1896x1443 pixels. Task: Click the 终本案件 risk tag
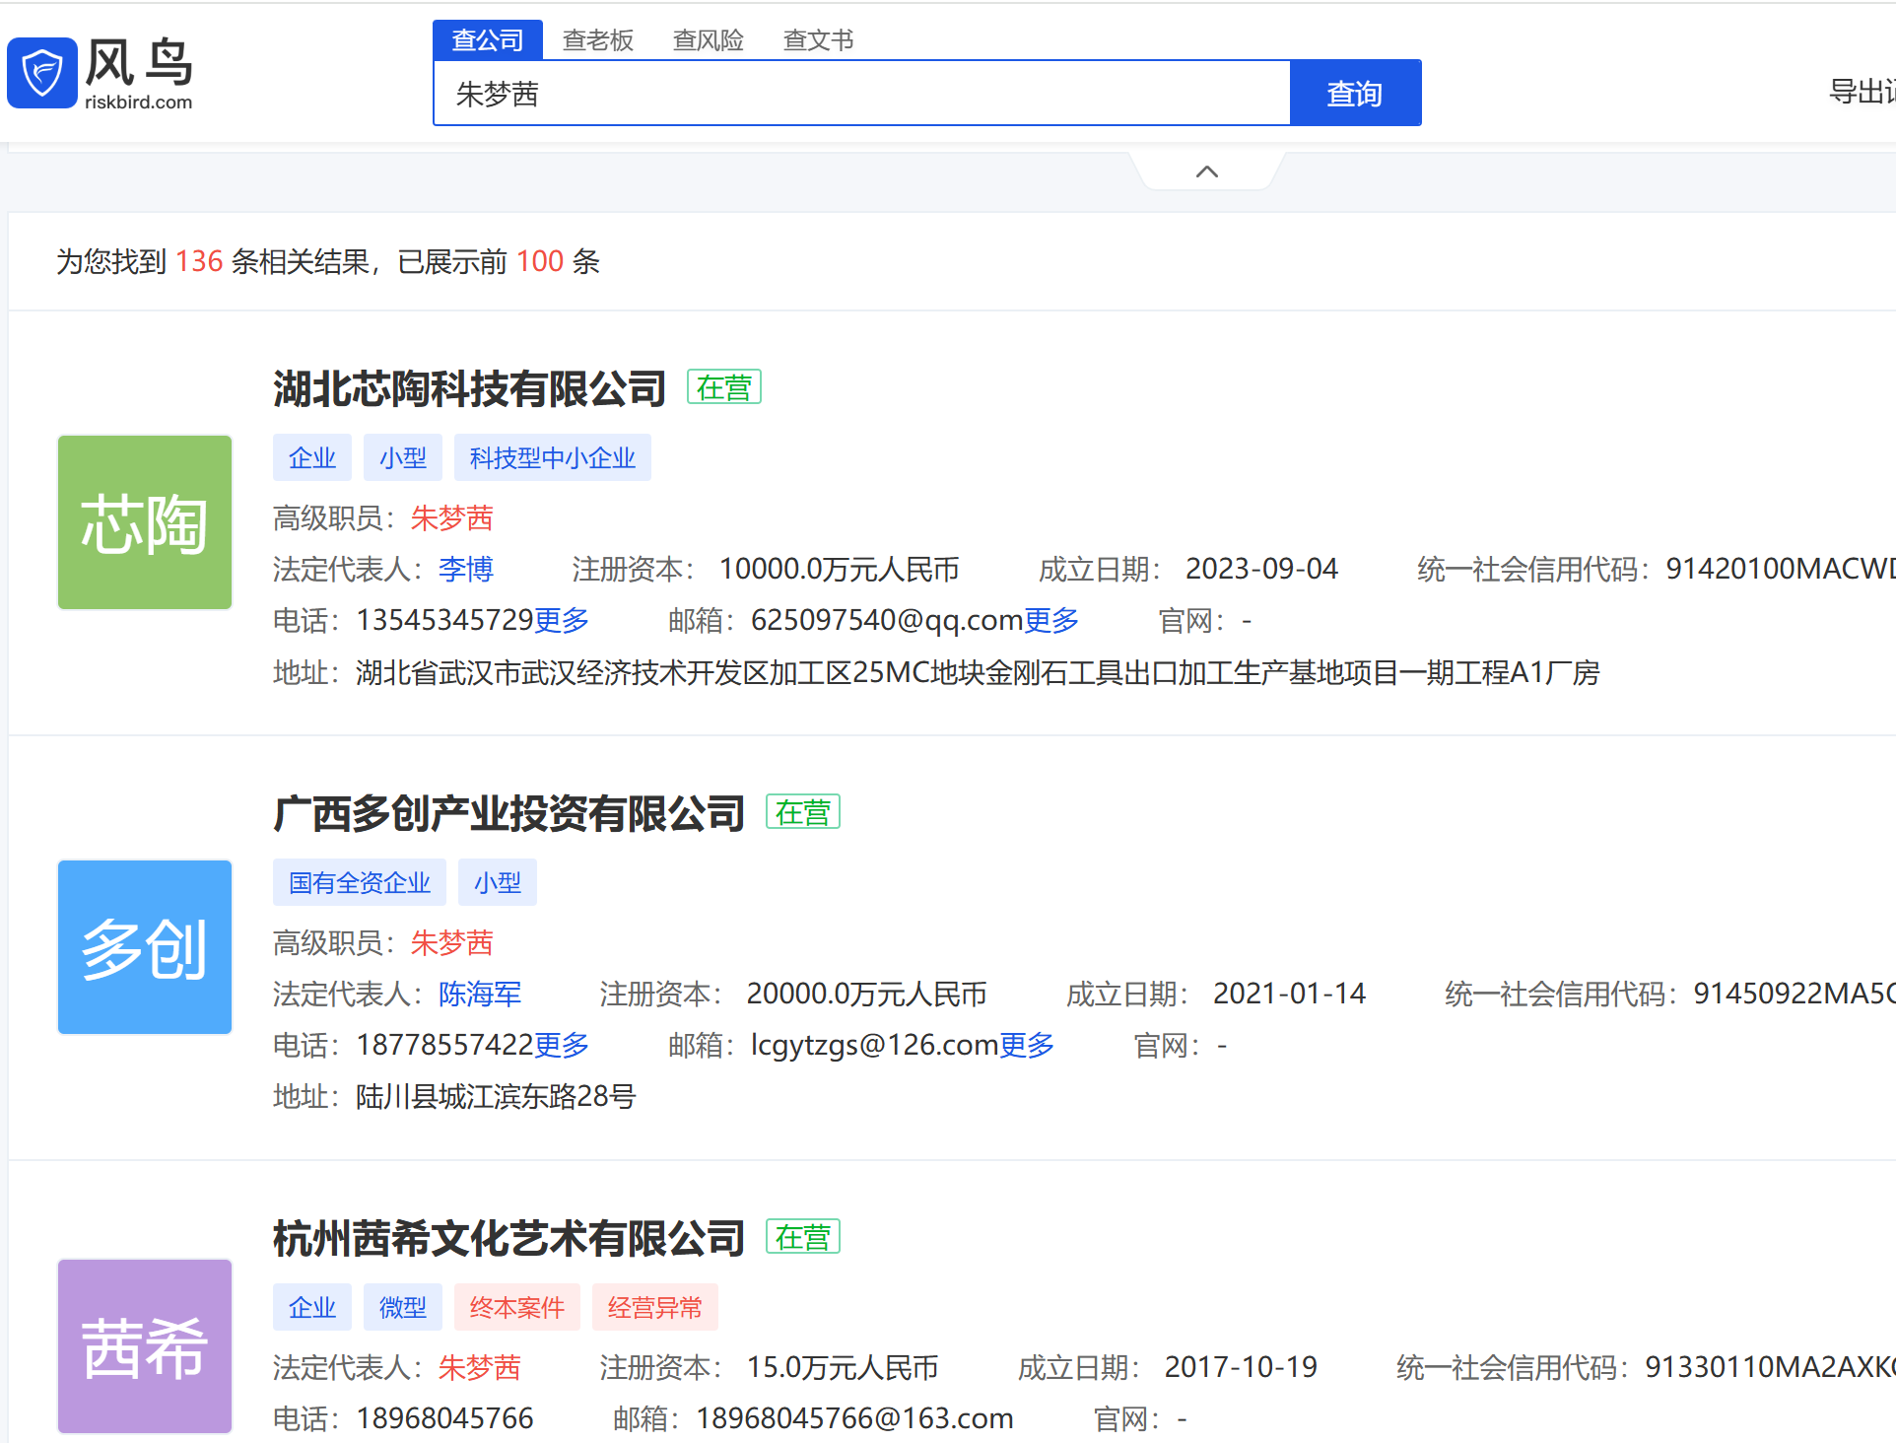click(516, 1307)
